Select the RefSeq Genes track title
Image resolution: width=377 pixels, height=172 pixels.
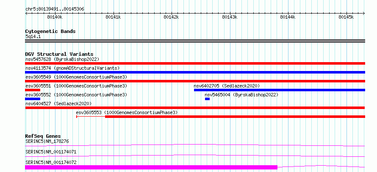click(x=43, y=136)
